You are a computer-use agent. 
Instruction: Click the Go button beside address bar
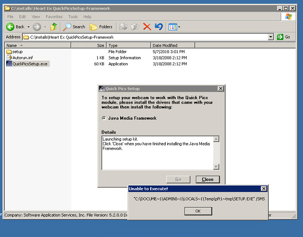click(x=284, y=37)
